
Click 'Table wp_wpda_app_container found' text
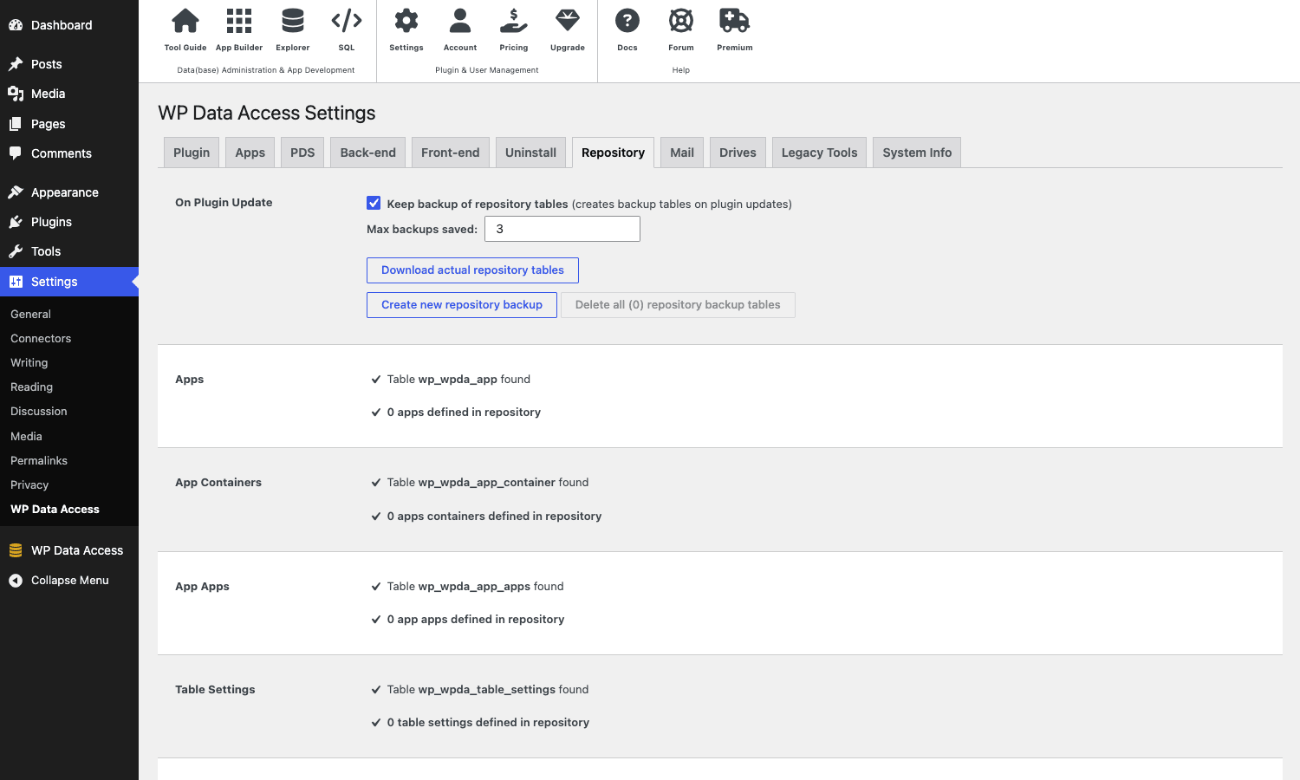(488, 483)
